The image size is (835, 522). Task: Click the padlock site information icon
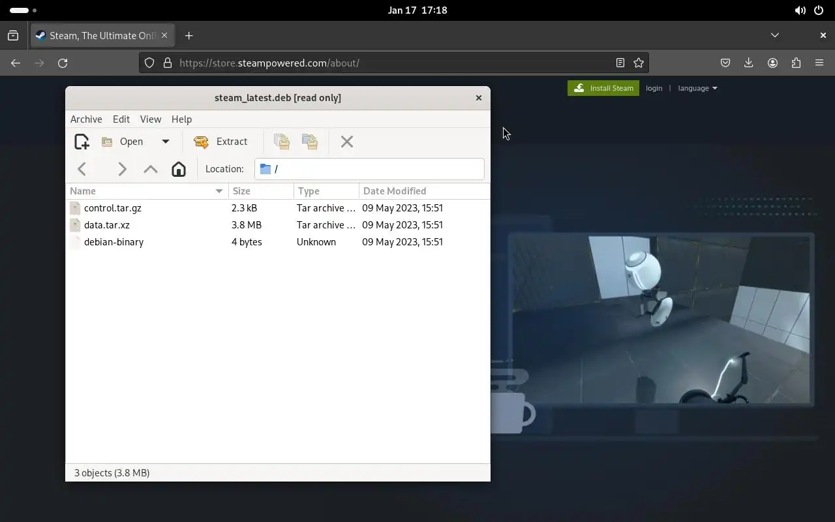tap(168, 63)
